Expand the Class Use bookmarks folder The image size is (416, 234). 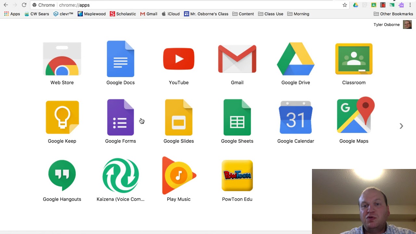(x=271, y=14)
